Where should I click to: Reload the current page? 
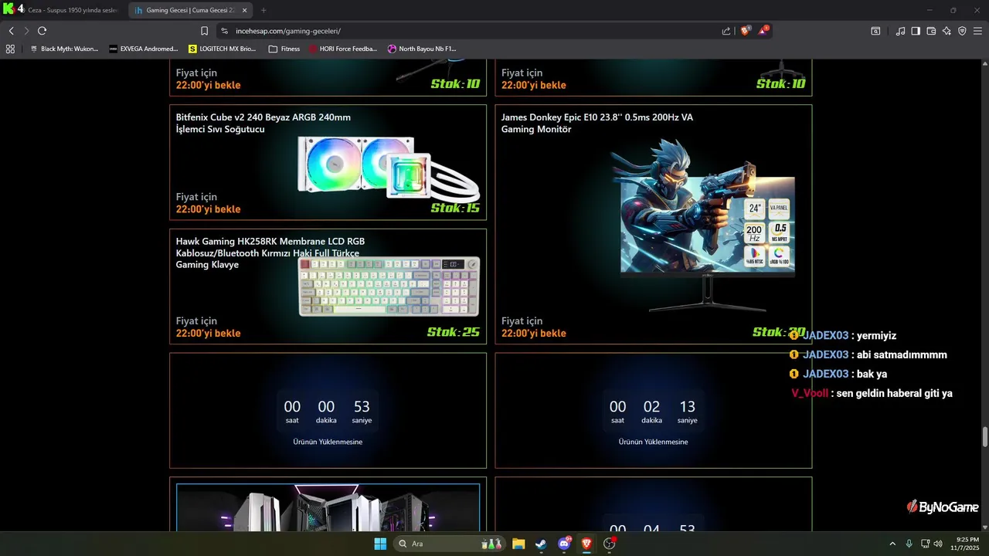point(42,31)
